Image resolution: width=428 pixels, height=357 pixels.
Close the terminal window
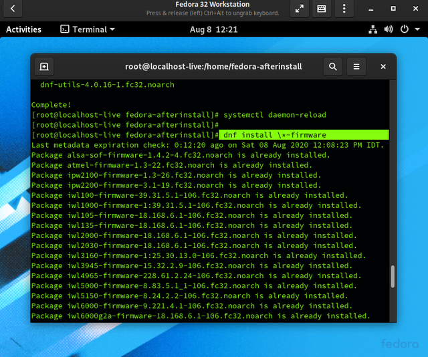(383, 66)
